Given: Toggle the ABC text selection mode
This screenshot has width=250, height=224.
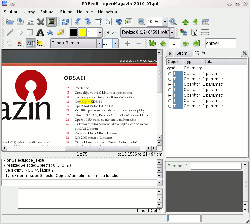Looking at the screenshot, I should pyautogui.click(x=31, y=43).
